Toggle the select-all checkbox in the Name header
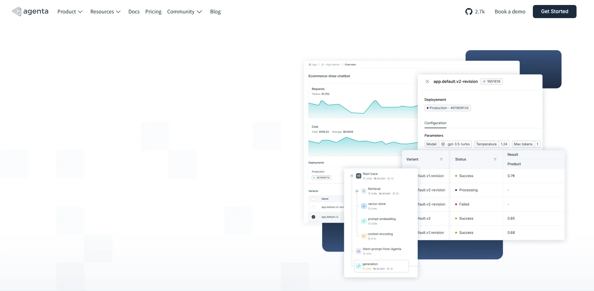Screen dimensions: 594x291 [x=314, y=199]
